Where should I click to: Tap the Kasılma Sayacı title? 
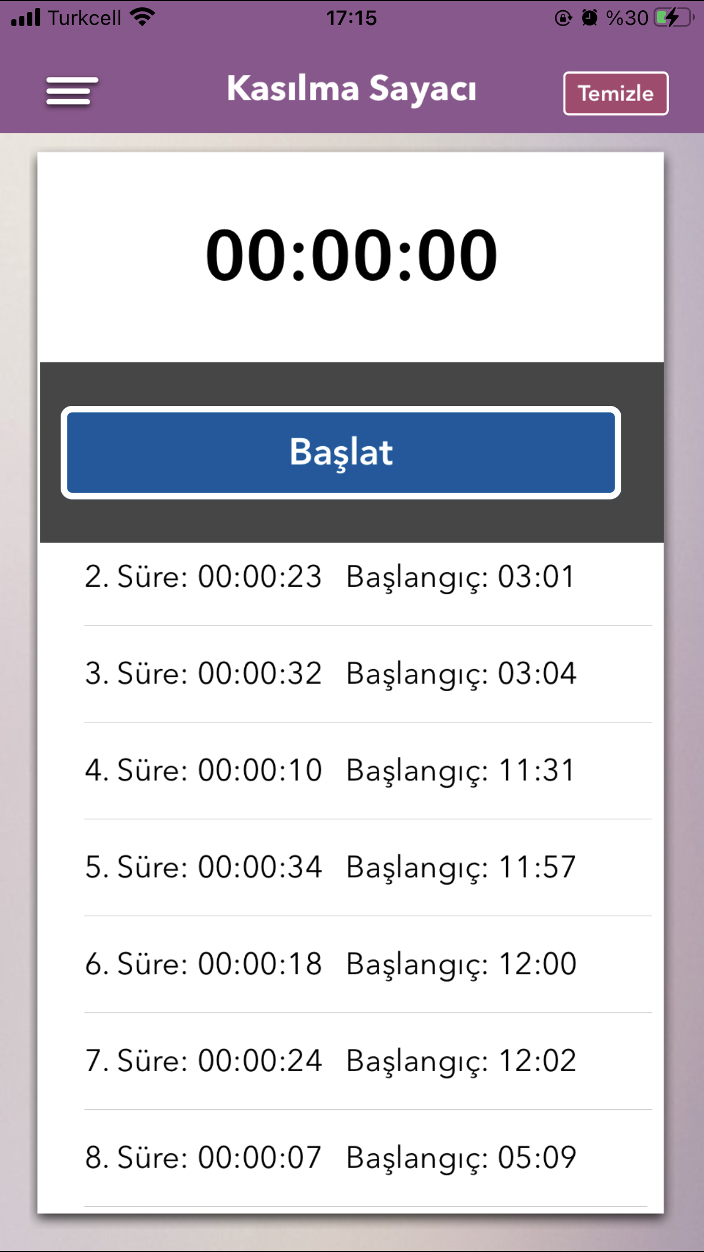(x=351, y=89)
